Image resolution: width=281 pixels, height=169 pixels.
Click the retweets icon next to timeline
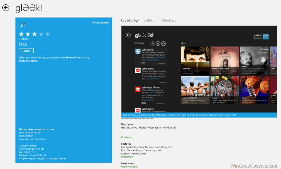(x=163, y=43)
